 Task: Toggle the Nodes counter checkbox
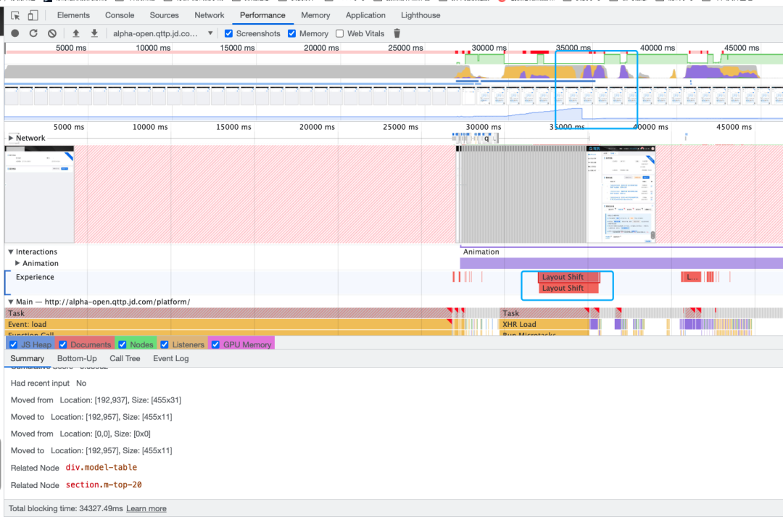123,344
